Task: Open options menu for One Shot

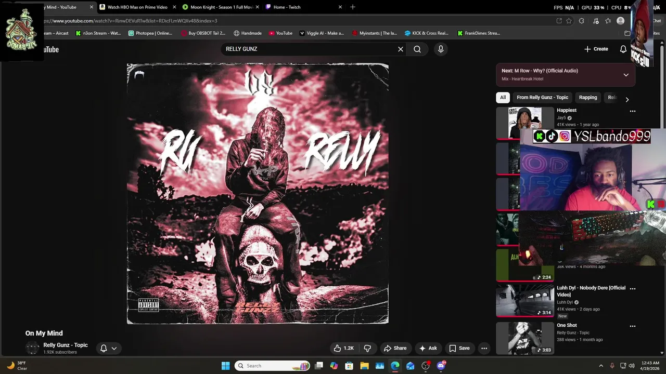Action: point(633,326)
